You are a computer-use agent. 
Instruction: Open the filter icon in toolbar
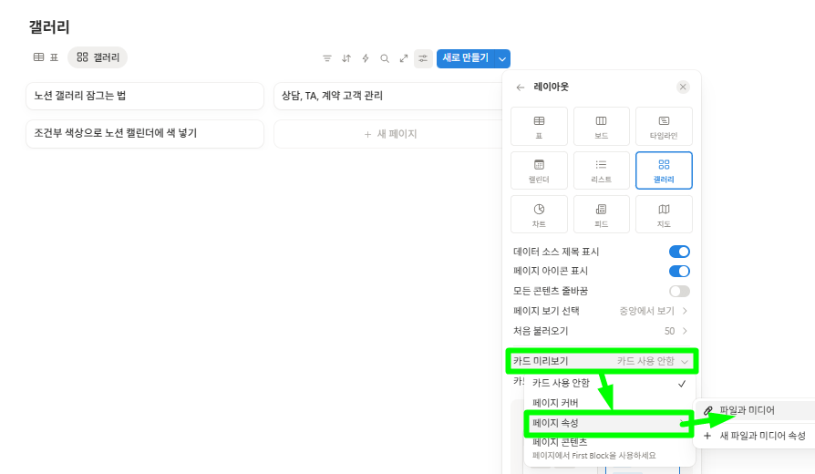327,58
